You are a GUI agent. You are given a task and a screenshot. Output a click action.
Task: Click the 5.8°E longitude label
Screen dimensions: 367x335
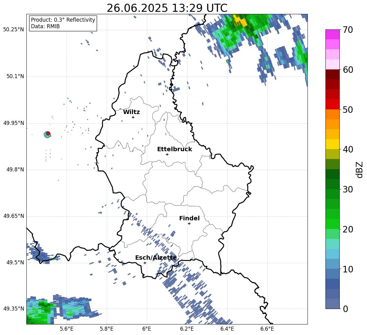pos(107,329)
